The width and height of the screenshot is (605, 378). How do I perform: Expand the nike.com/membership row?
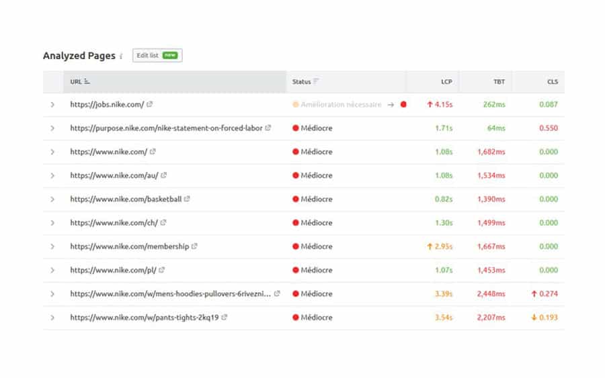52,246
